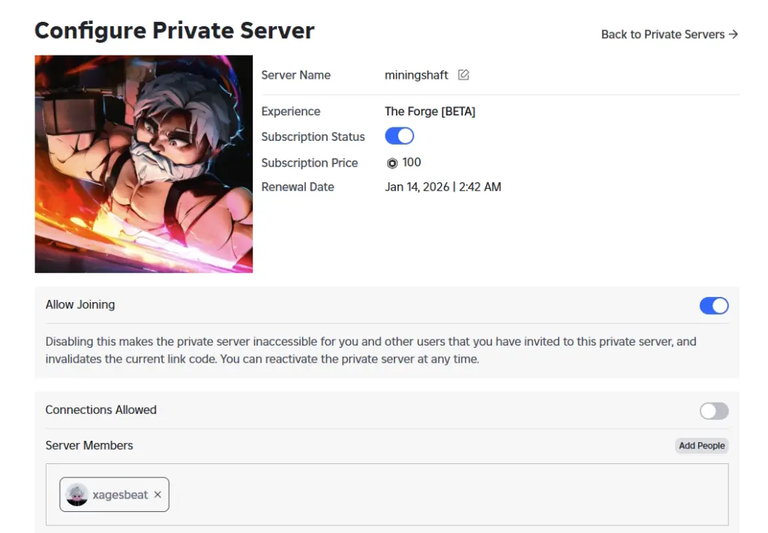
Task: Click the Subscription Price row
Action: [310, 163]
